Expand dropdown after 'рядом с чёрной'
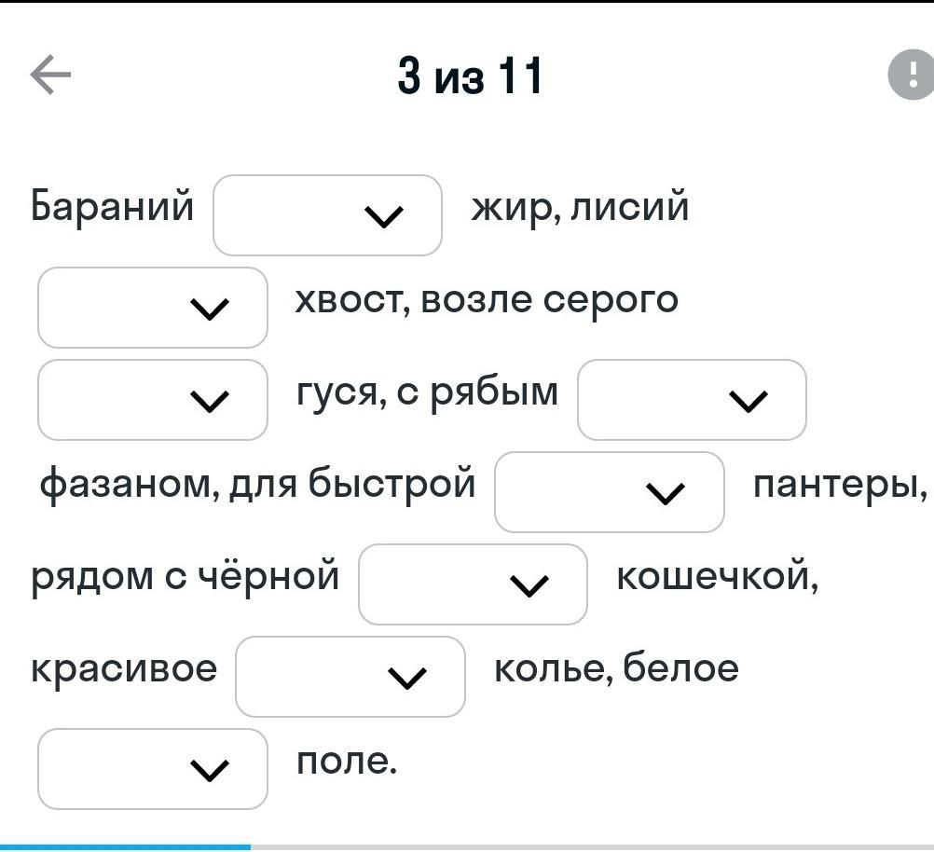Screen dimensions: 934x852 (x=473, y=584)
